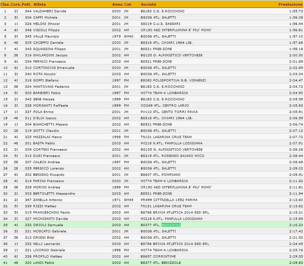This screenshot has height=266, width=304.
Task: Select athlete name CORTESI Francesco
Action: point(50,150)
